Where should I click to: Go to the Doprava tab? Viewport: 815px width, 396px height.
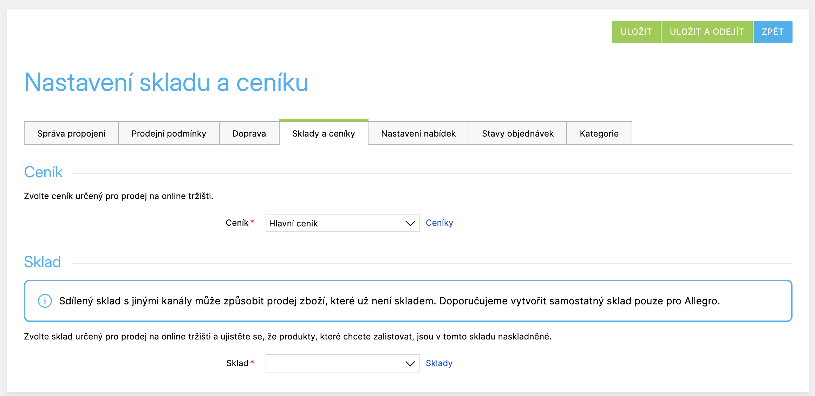(x=249, y=133)
